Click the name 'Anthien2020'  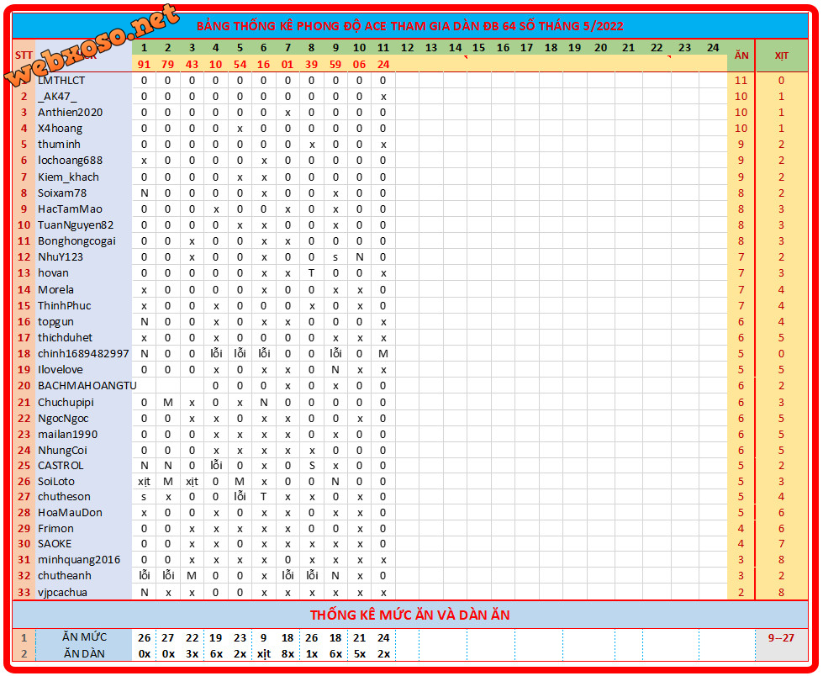point(70,113)
